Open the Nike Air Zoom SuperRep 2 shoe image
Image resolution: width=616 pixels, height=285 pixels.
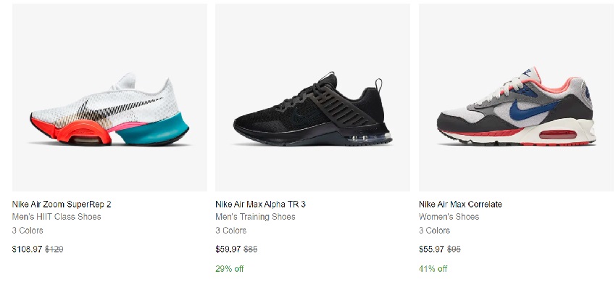pos(109,97)
